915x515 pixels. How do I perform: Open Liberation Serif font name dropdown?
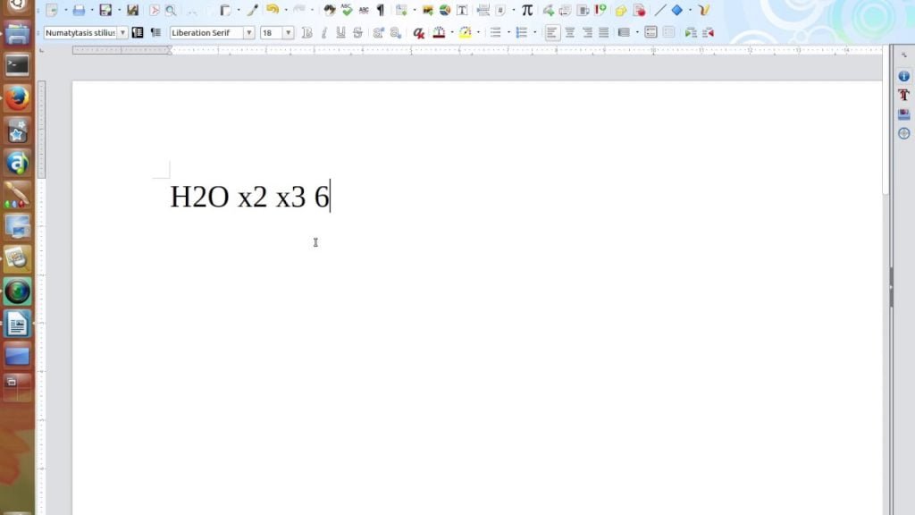tap(248, 33)
